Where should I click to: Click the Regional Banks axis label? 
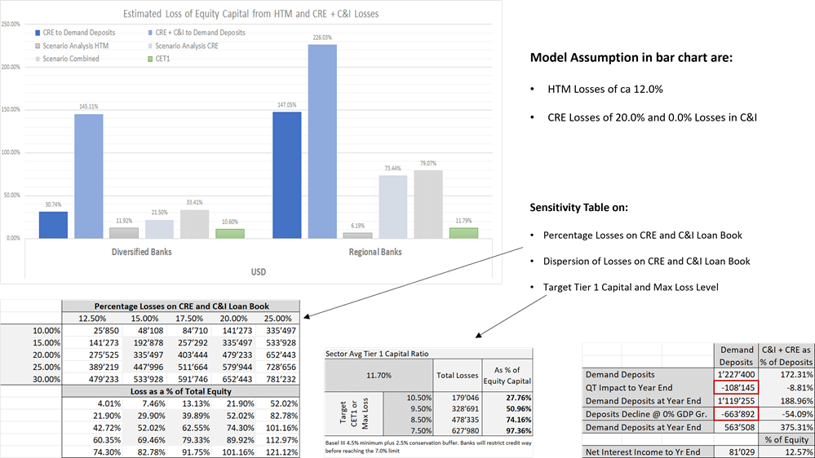tap(374, 252)
